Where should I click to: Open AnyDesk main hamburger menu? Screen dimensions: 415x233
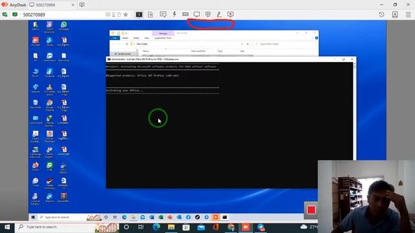pyautogui.click(x=409, y=14)
